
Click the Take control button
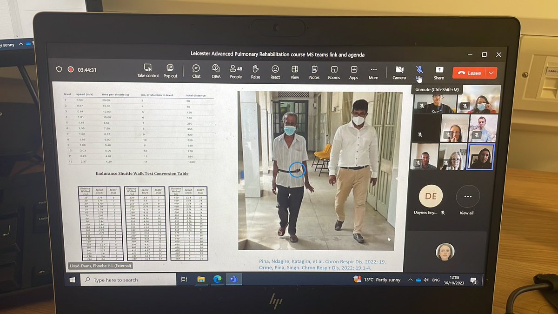(x=148, y=71)
